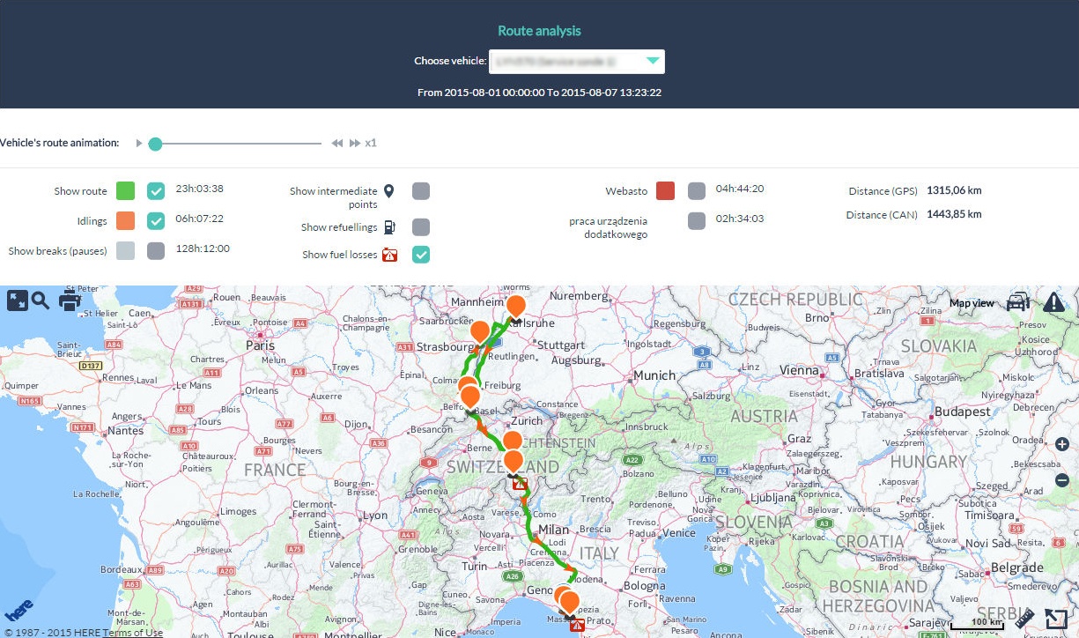Open the map pop-out arrow icon
Viewport: 1079px width, 638px height.
click(1055, 619)
